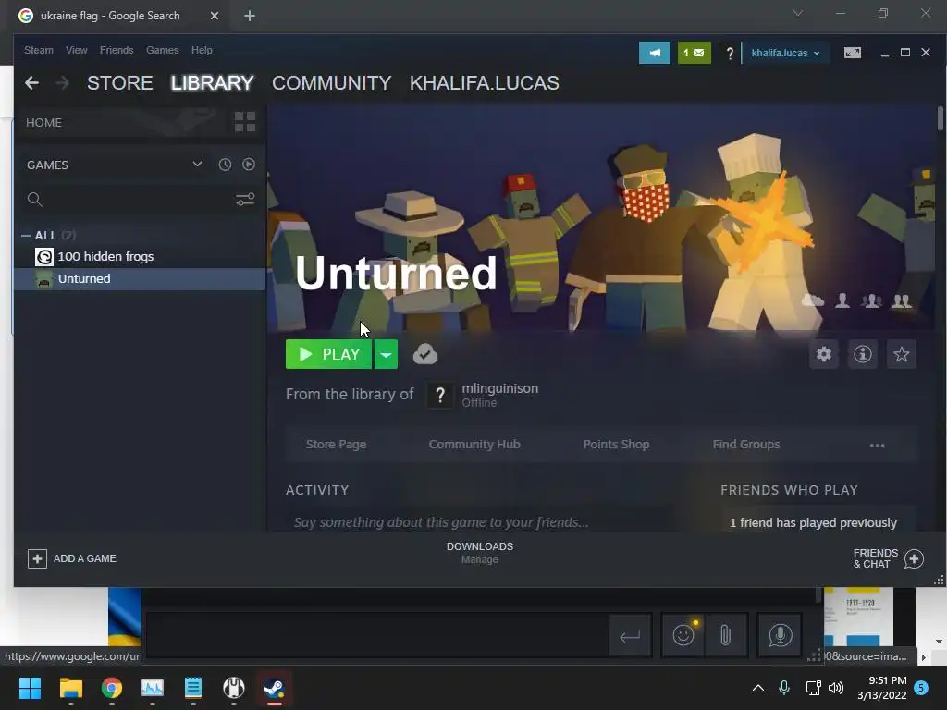Sort games by recent activity clock
This screenshot has width=947, height=710.
(225, 165)
